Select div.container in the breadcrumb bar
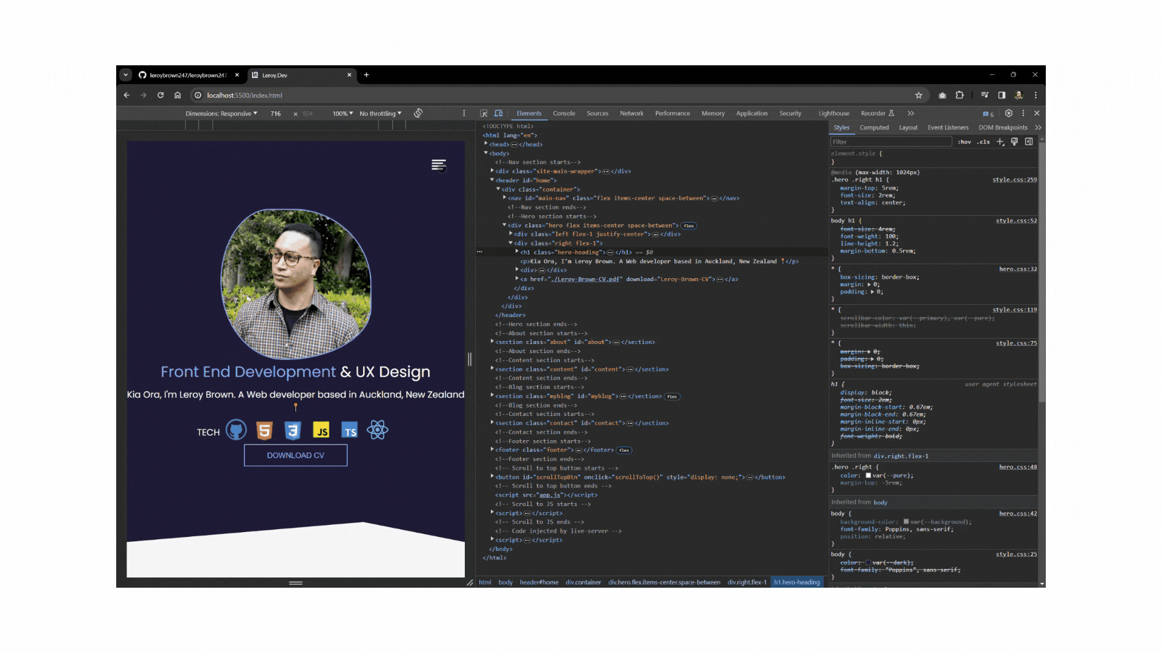This screenshot has width=1162, height=653. [x=583, y=582]
